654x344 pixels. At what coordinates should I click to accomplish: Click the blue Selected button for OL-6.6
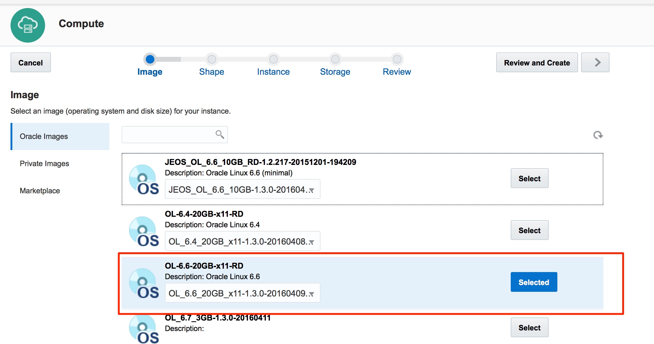534,282
